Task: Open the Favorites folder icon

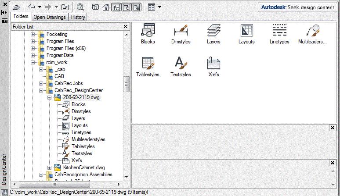Action: click(x=95, y=7)
